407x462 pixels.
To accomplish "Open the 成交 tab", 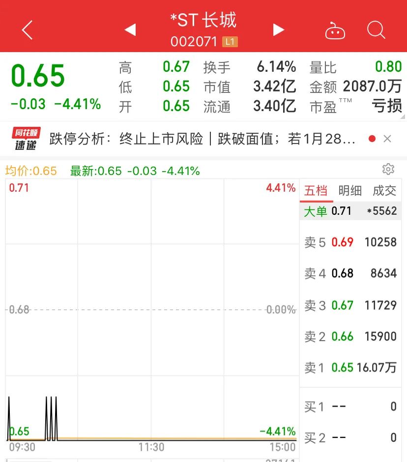I will point(384,191).
